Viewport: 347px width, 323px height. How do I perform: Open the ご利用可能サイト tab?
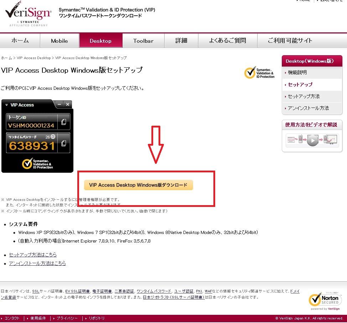tap(290, 41)
